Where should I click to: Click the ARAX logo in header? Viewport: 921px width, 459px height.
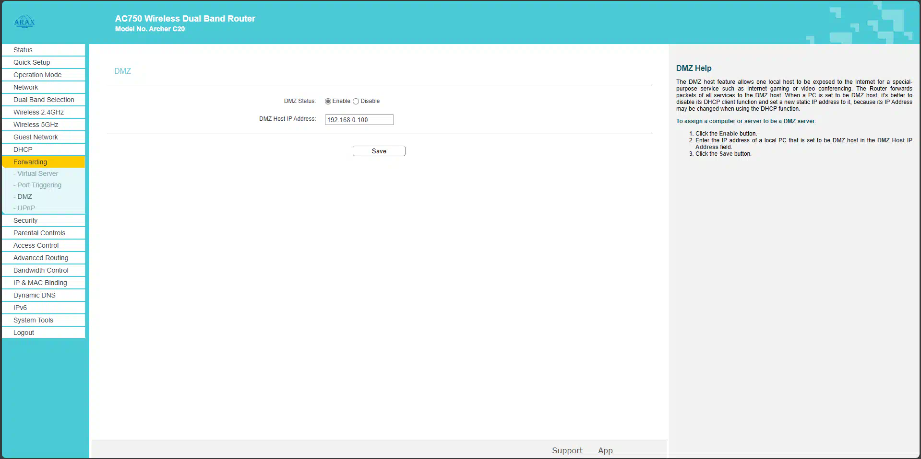[24, 22]
